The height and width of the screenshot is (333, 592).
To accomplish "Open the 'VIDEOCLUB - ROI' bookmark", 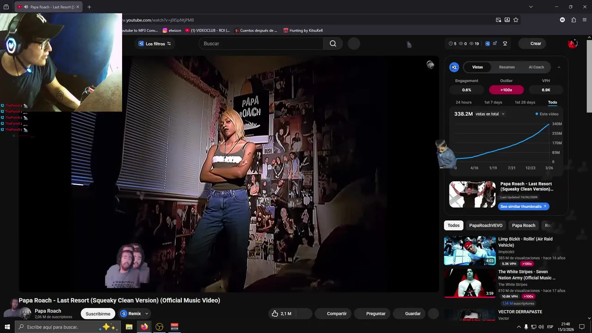I will (207, 31).
